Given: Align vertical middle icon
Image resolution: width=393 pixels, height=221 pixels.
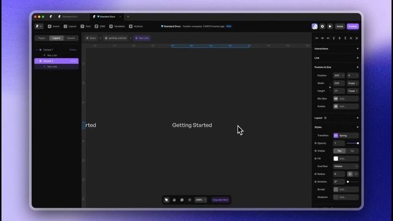Looking at the screenshot, I should [x=340, y=38].
